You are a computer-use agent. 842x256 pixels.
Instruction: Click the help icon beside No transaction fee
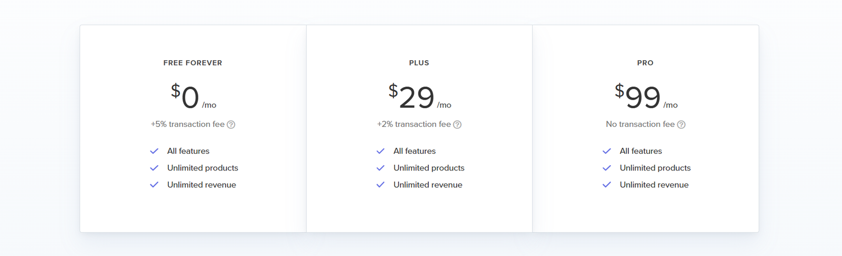coord(681,125)
